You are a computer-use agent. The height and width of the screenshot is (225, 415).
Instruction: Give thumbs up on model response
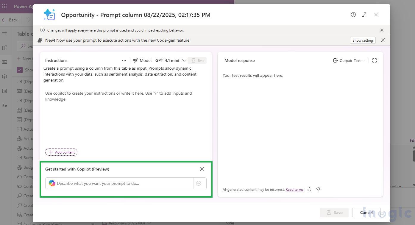pyautogui.click(x=309, y=189)
